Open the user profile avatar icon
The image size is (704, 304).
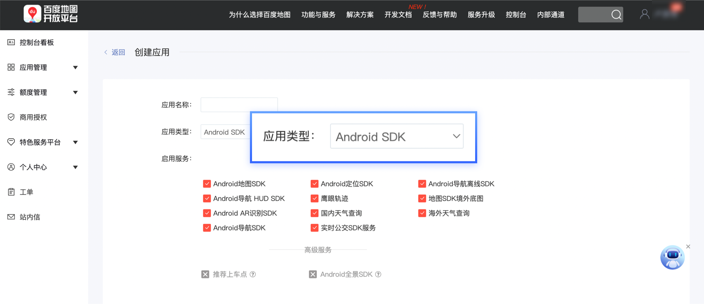tap(644, 14)
